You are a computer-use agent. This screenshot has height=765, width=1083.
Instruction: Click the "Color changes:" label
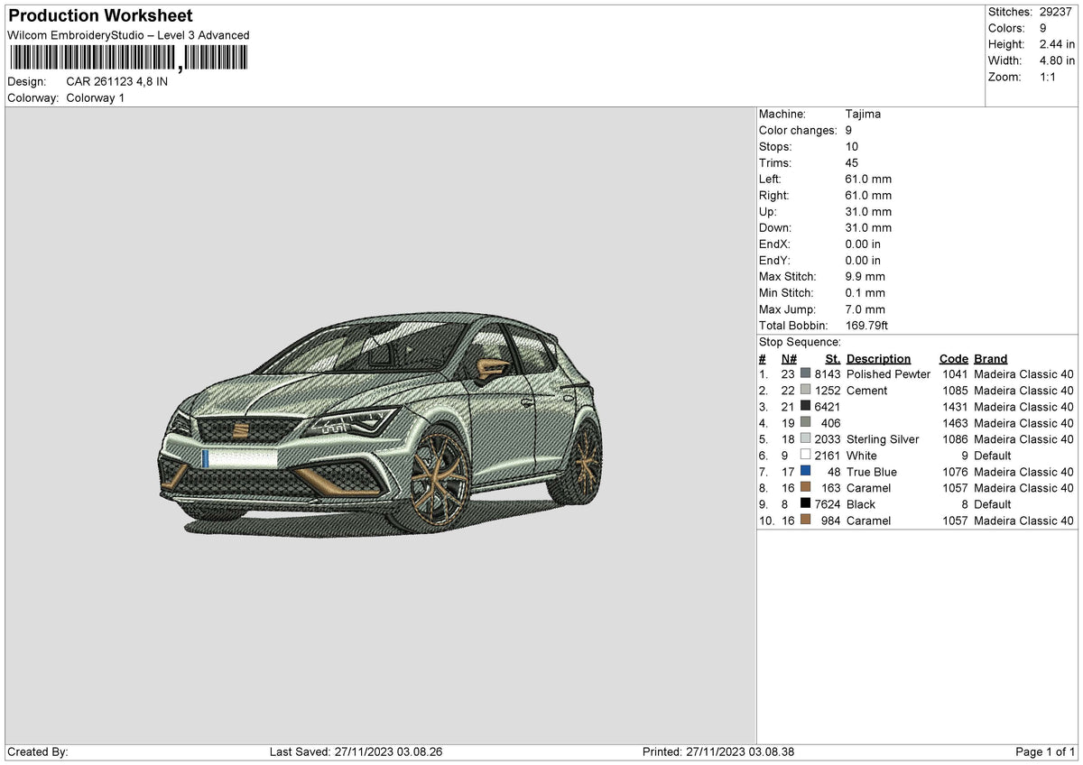[x=798, y=131]
